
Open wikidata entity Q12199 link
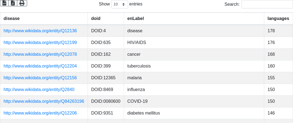pos(40,43)
